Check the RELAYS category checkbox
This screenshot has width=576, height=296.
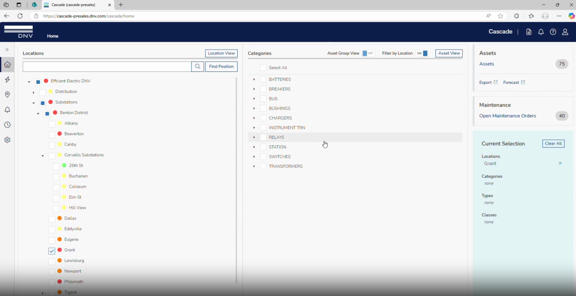263,137
